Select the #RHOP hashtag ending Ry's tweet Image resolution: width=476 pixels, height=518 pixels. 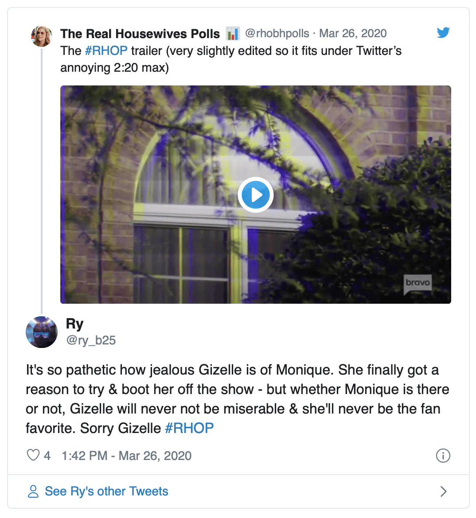point(189,428)
